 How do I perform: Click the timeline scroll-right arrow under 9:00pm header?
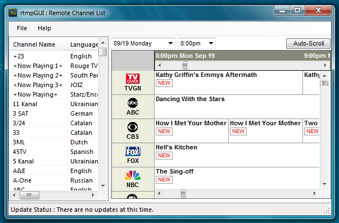point(325,65)
